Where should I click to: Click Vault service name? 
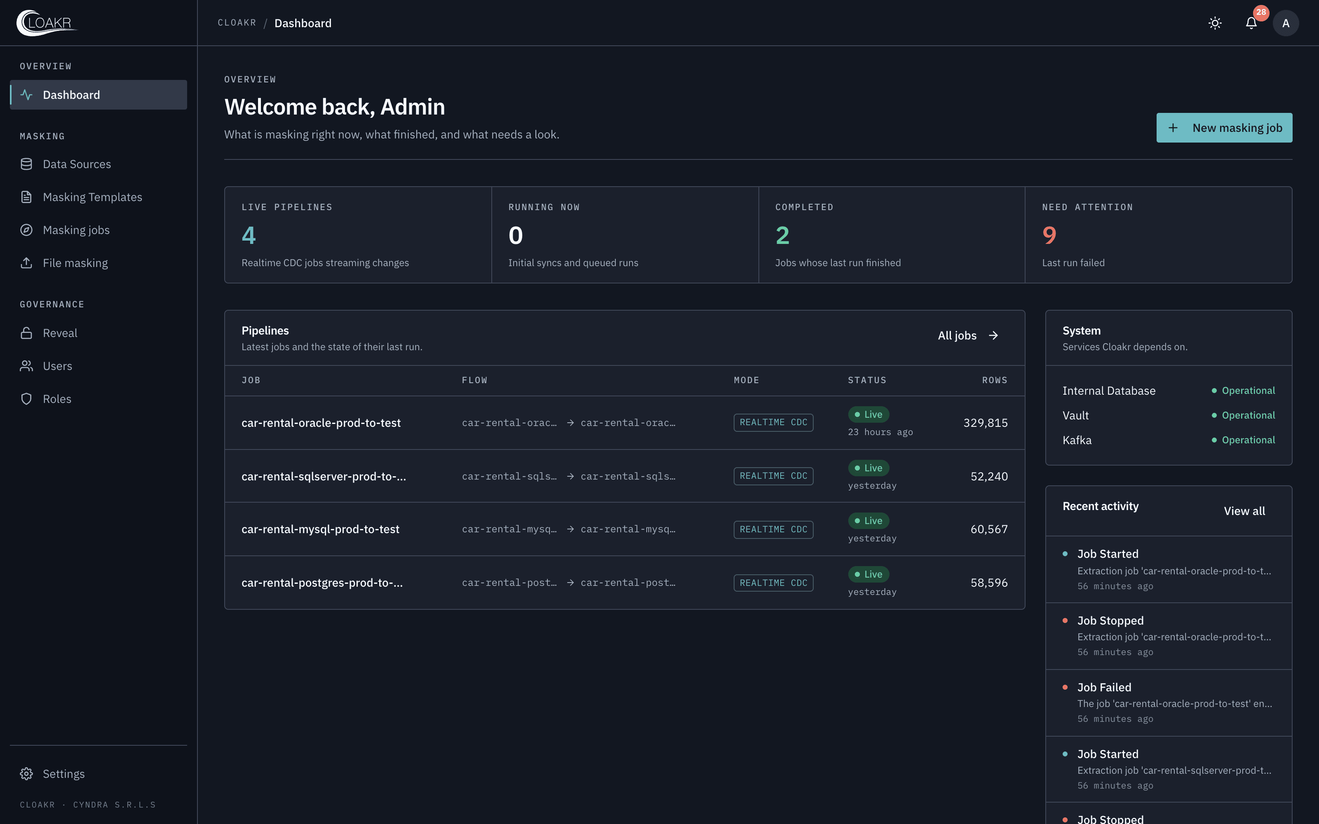[1075, 415]
